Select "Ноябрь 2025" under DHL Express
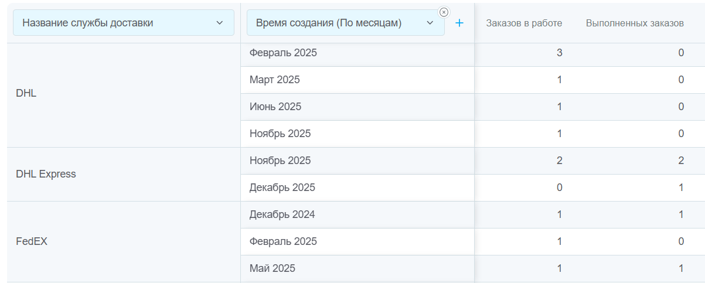 pyautogui.click(x=280, y=161)
